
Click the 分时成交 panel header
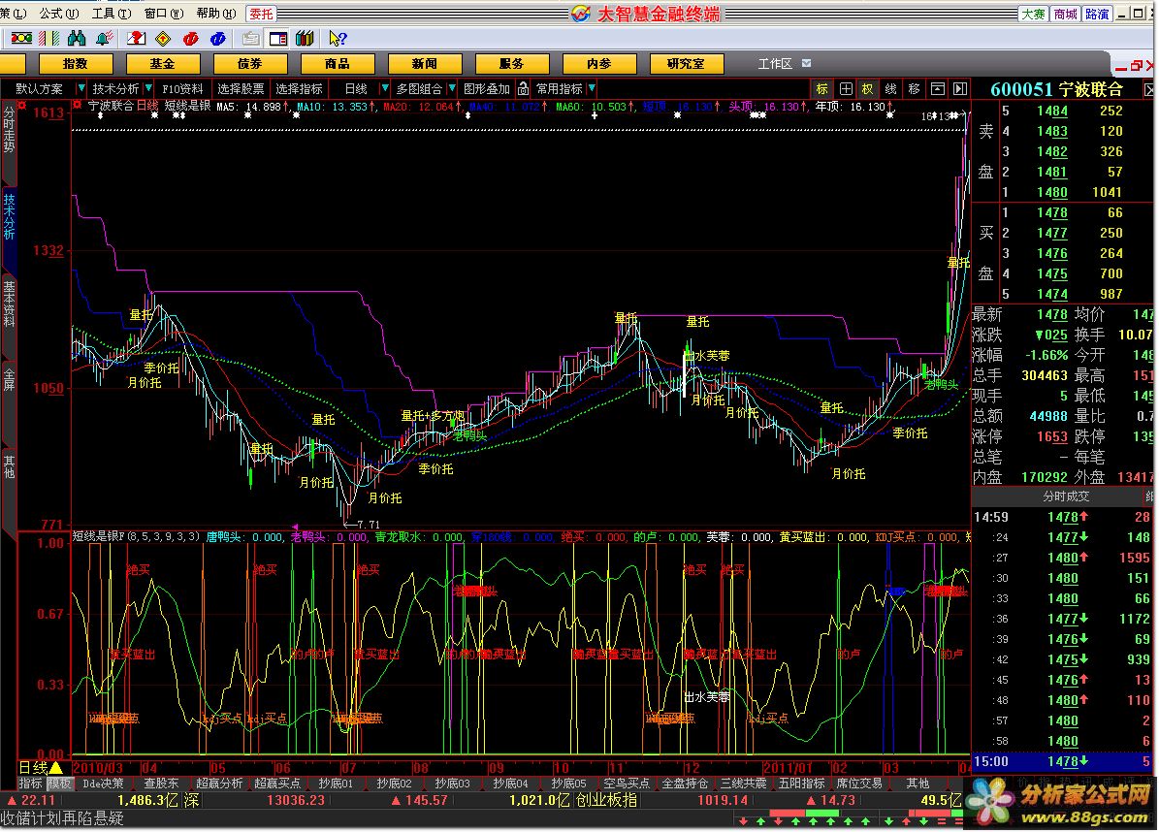[x=1065, y=496]
